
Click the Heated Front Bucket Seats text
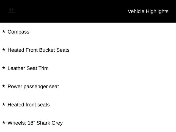pyautogui.click(x=38, y=50)
